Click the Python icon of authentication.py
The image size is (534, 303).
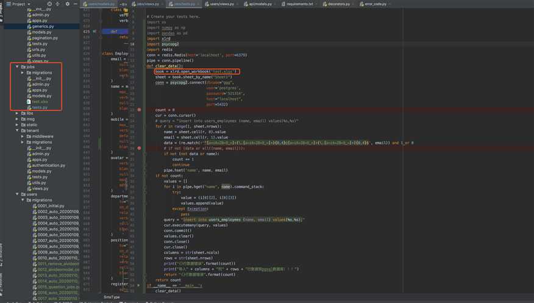[29, 165]
